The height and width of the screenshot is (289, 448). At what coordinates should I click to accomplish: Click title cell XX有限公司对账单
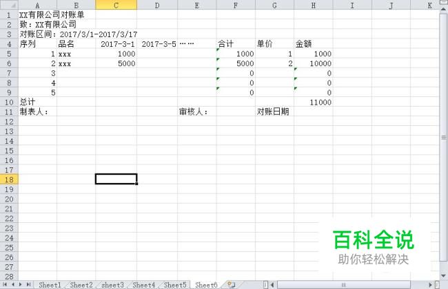click(x=52, y=14)
